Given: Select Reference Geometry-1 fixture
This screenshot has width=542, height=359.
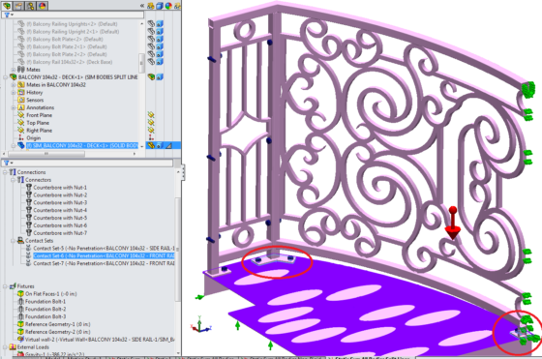Looking at the screenshot, I should click(57, 324).
